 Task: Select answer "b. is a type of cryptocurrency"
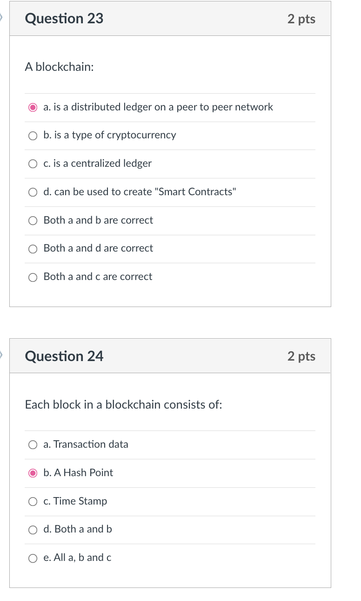33,136
